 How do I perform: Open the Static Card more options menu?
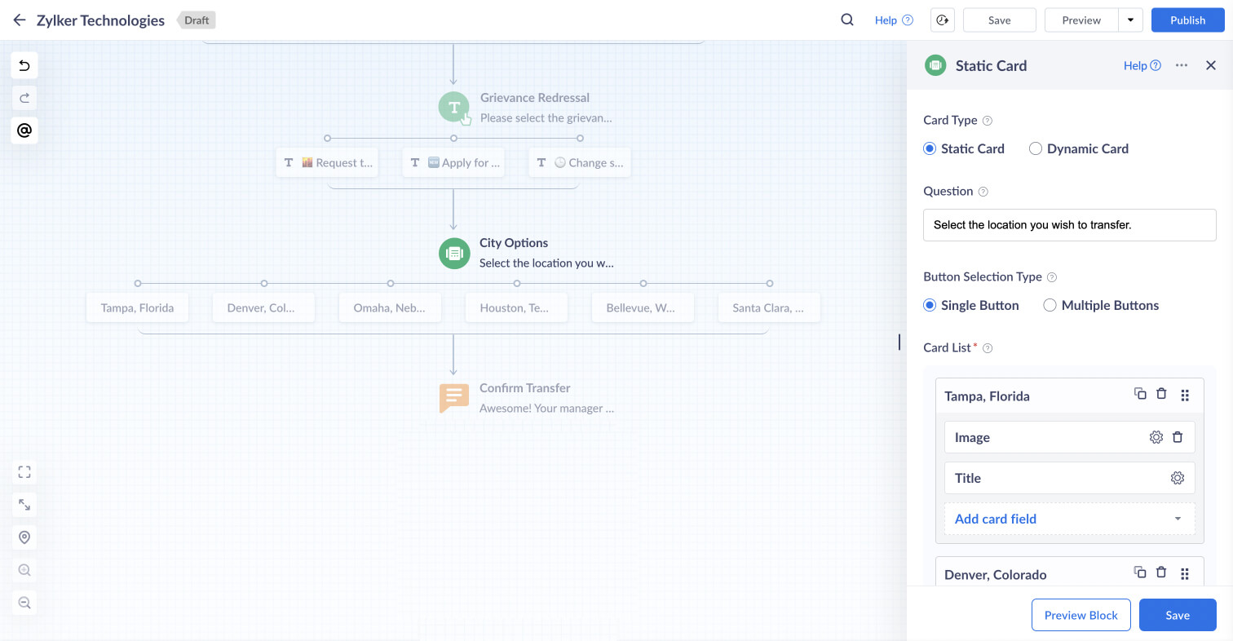point(1182,65)
